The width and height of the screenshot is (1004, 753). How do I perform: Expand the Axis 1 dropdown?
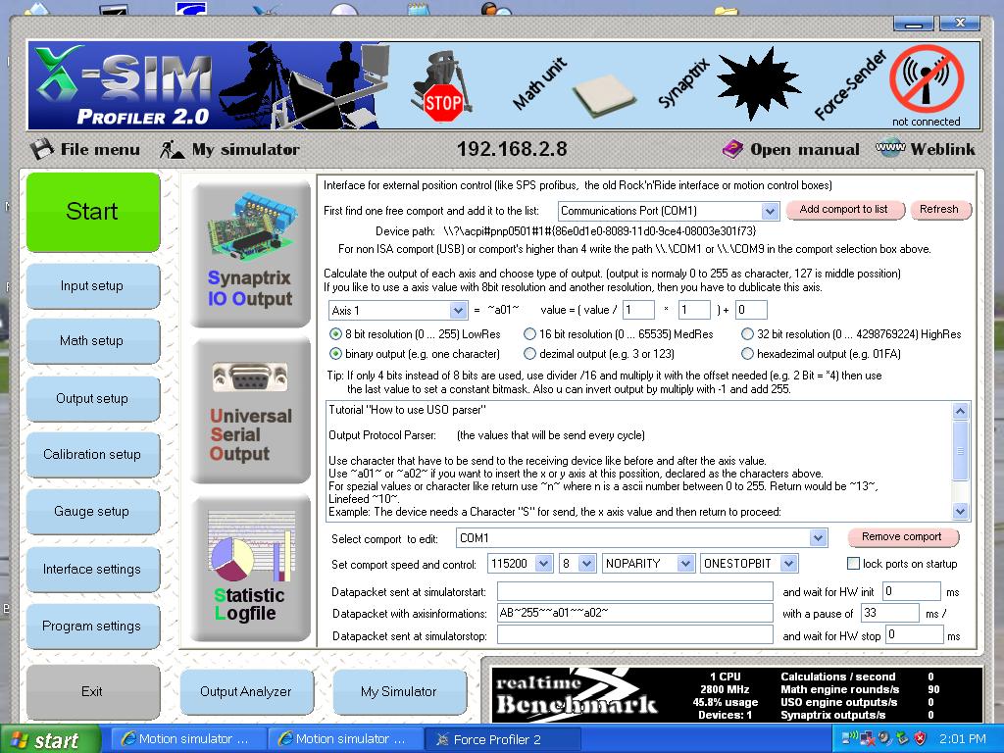(458, 311)
